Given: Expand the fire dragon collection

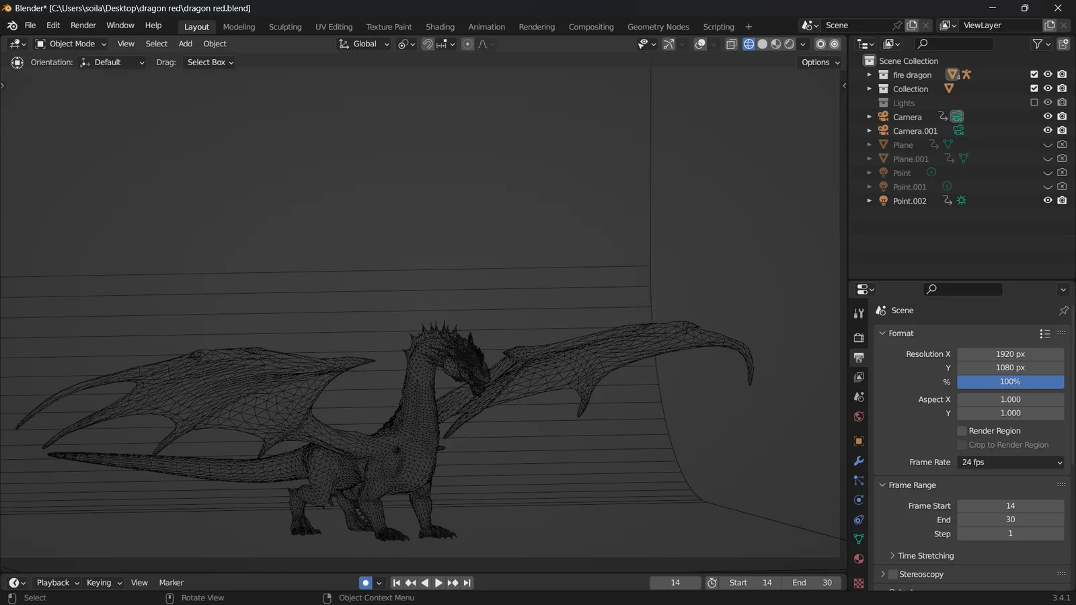Looking at the screenshot, I should [x=869, y=75].
